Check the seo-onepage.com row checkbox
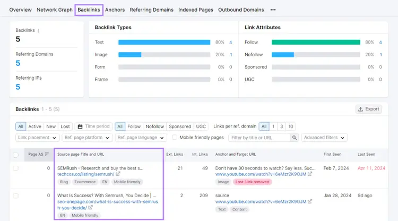 tap(16, 195)
